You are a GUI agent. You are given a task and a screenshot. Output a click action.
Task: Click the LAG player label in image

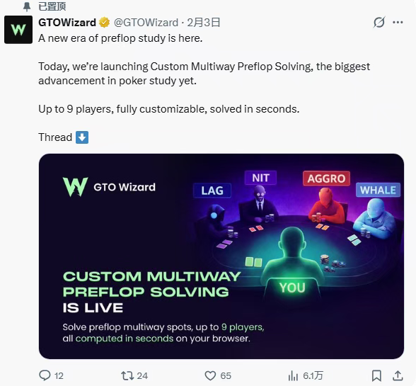click(212, 191)
